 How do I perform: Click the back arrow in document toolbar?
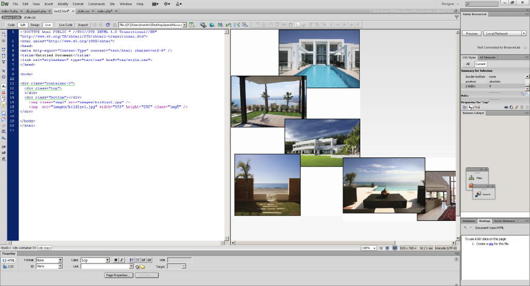click(95, 25)
